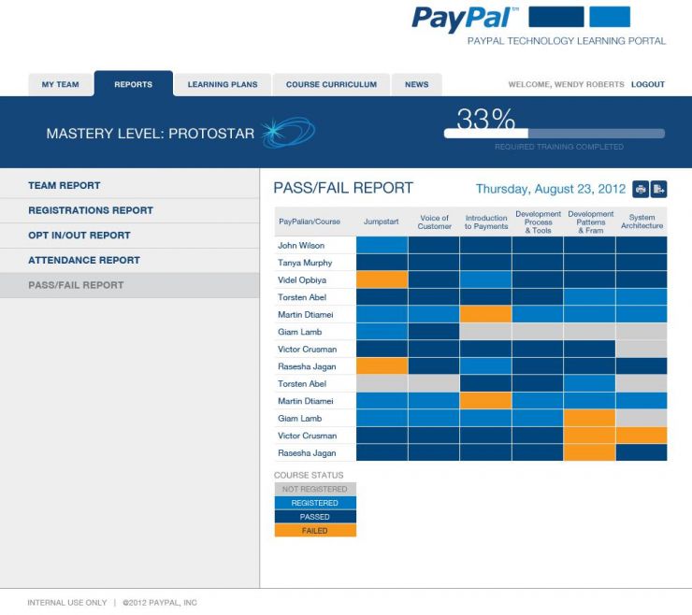Click the Logout link
Image resolution: width=692 pixels, height=615 pixels.
[x=647, y=84]
